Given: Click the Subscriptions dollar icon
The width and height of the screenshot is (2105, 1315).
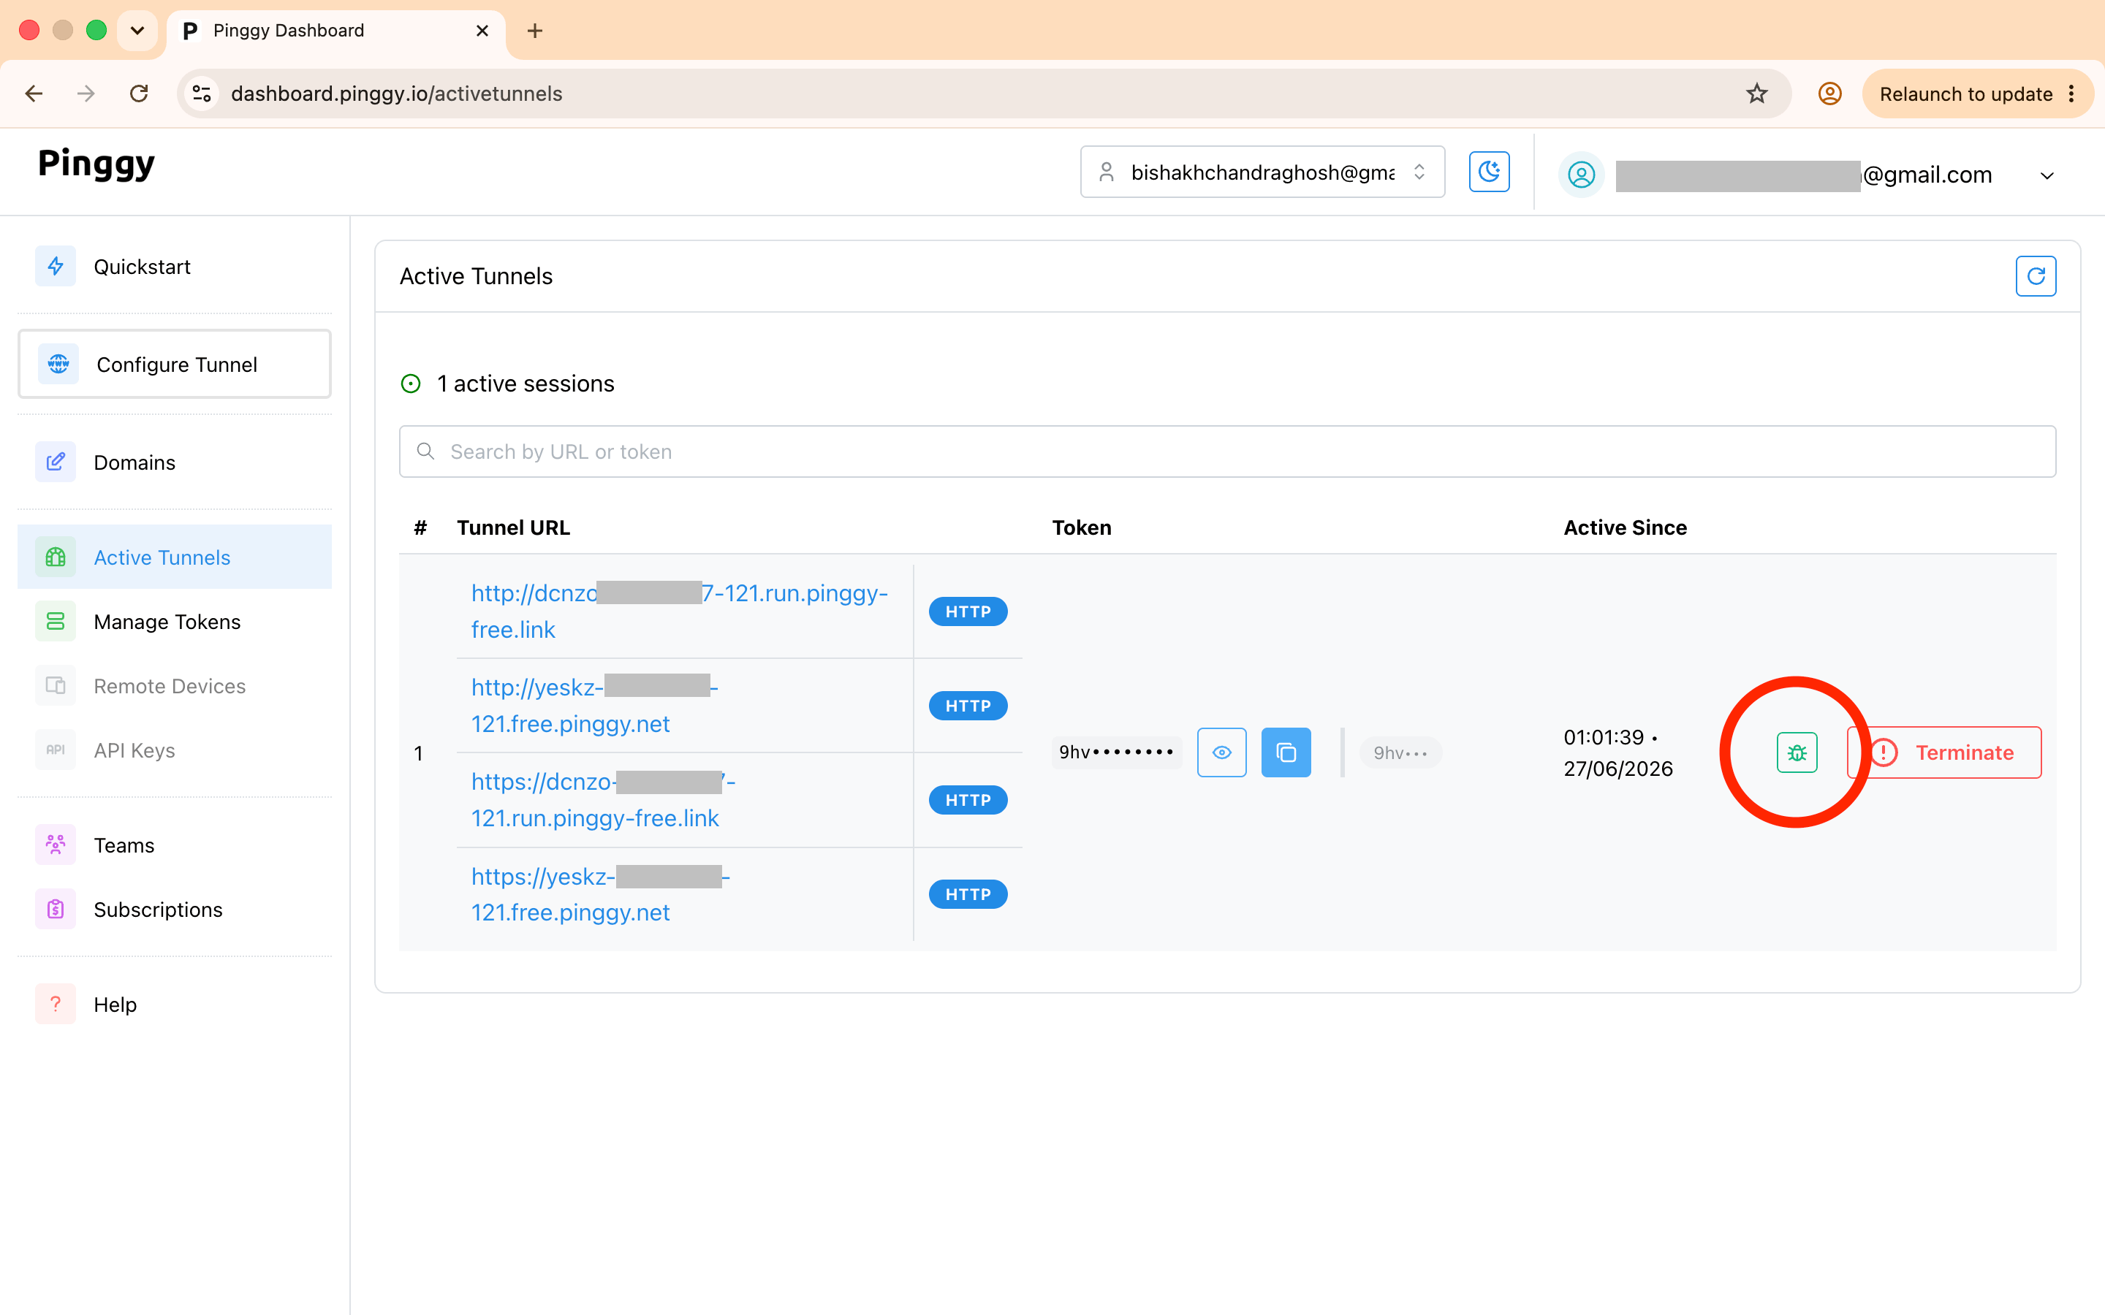Looking at the screenshot, I should click(x=56, y=909).
